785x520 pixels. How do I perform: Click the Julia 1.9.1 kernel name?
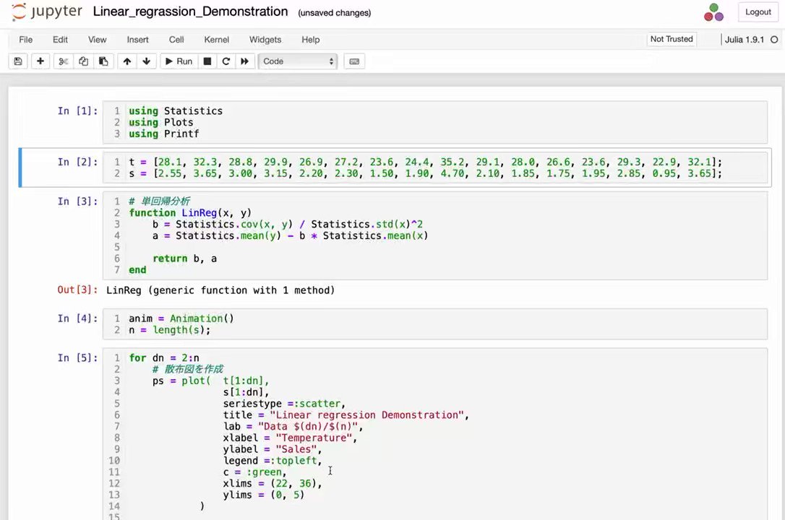pyautogui.click(x=745, y=40)
